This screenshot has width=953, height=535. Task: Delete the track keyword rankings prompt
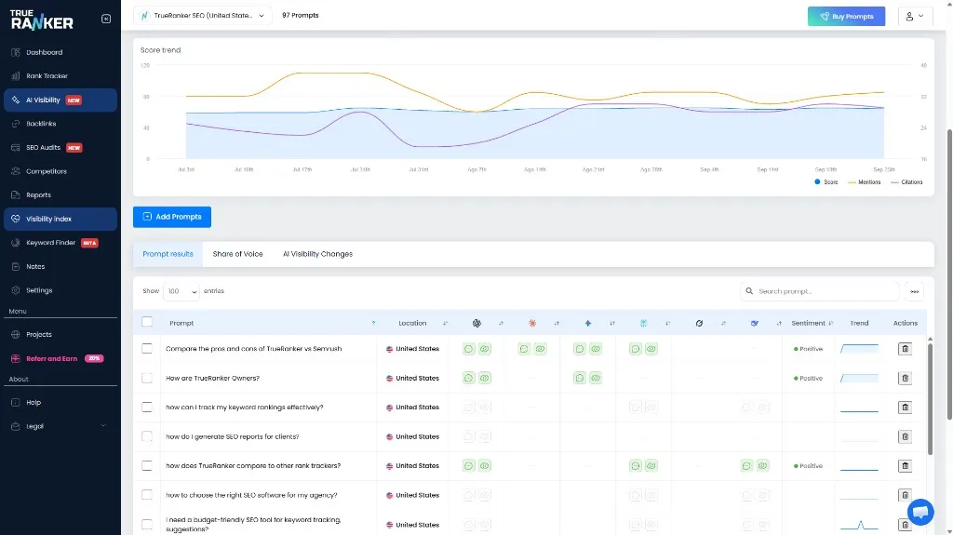(905, 408)
